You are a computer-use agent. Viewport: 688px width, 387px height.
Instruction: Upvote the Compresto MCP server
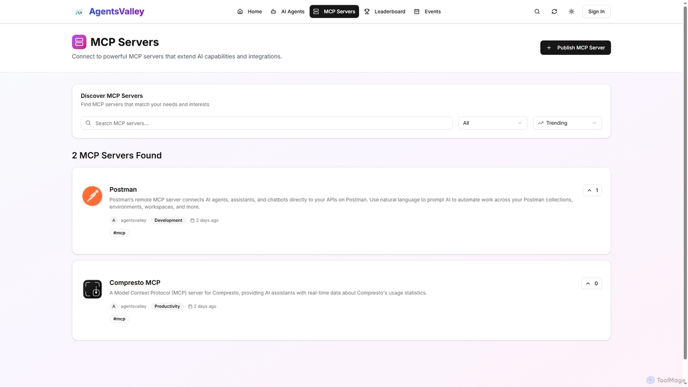[x=591, y=283]
